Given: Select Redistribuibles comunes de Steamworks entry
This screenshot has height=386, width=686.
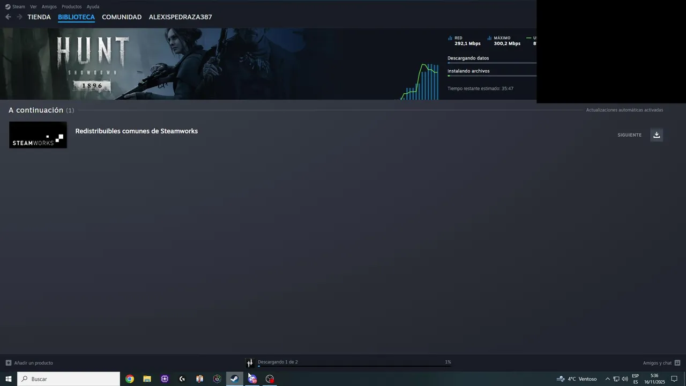Looking at the screenshot, I should [137, 131].
